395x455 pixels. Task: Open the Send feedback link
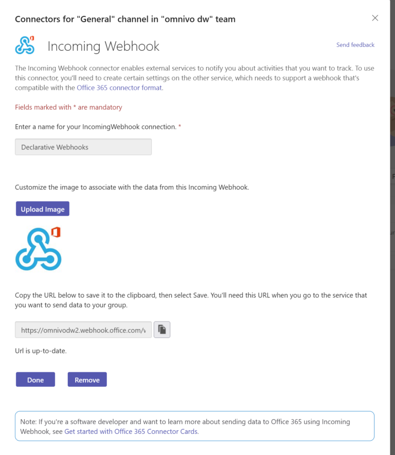coord(355,45)
